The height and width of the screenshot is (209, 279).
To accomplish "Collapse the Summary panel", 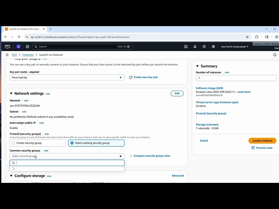I will pyautogui.click(x=197, y=66).
